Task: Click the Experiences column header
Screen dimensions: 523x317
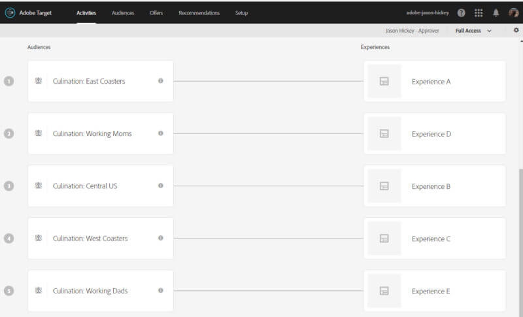Action: point(375,47)
